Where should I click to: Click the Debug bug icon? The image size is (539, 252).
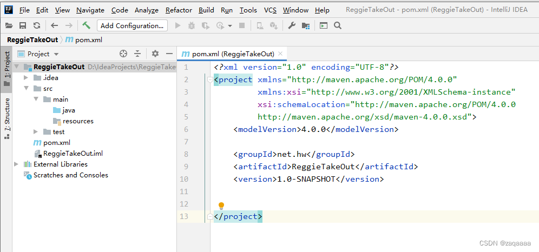tap(192, 25)
